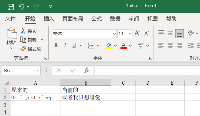Open the Name Box dropdown arrow
Image resolution: width=200 pixels, height=116 pixels.
pos(37,70)
